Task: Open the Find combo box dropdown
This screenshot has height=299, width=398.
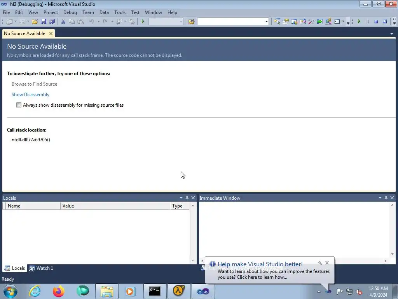Action: pyautogui.click(x=266, y=22)
